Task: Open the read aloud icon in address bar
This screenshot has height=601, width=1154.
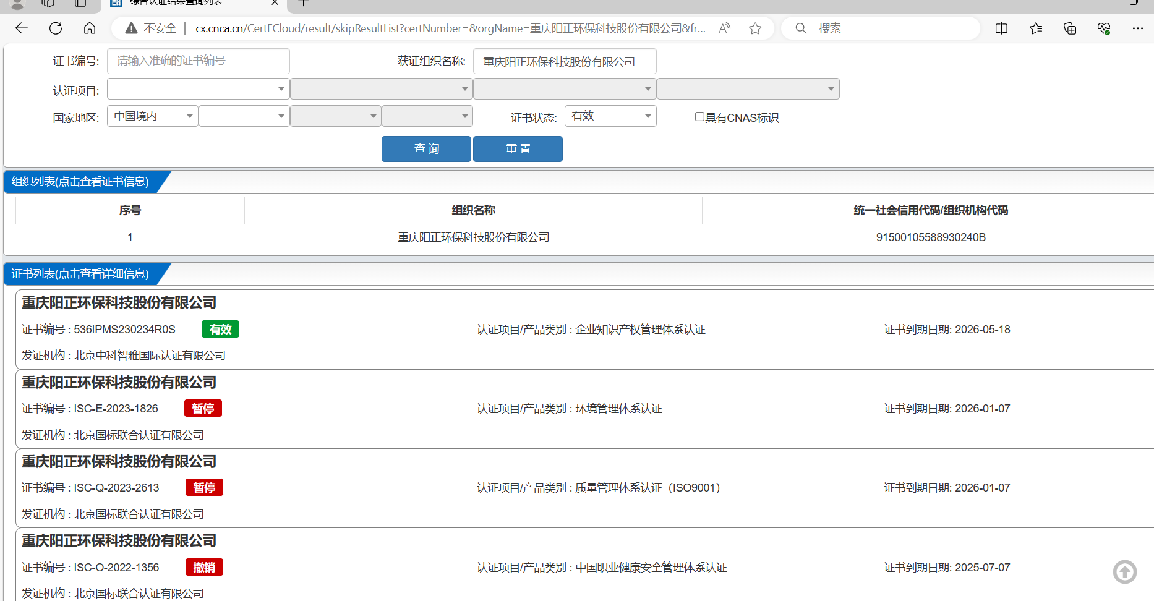Action: click(x=725, y=28)
